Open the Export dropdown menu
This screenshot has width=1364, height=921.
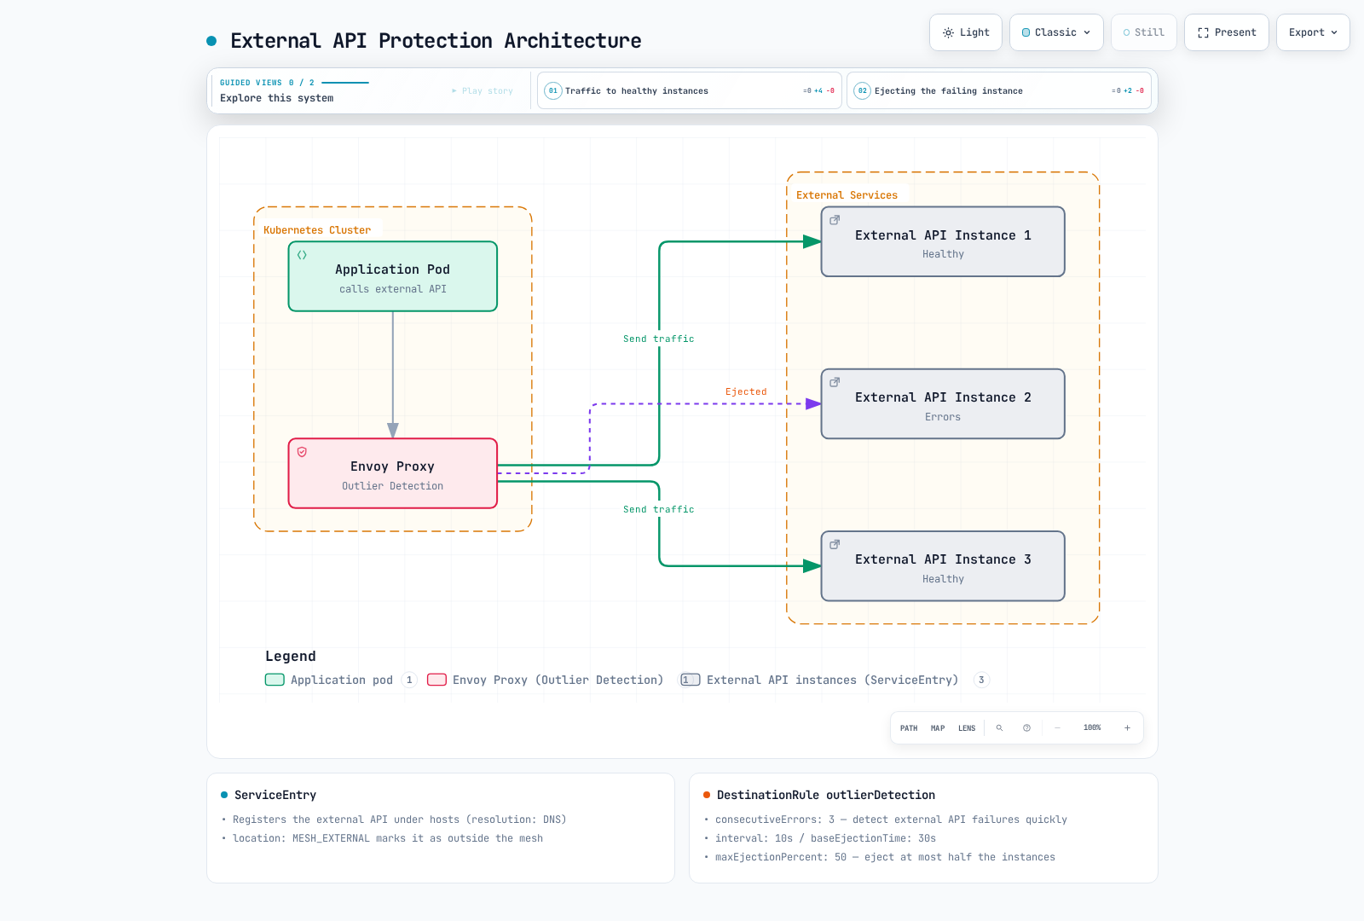tap(1313, 32)
